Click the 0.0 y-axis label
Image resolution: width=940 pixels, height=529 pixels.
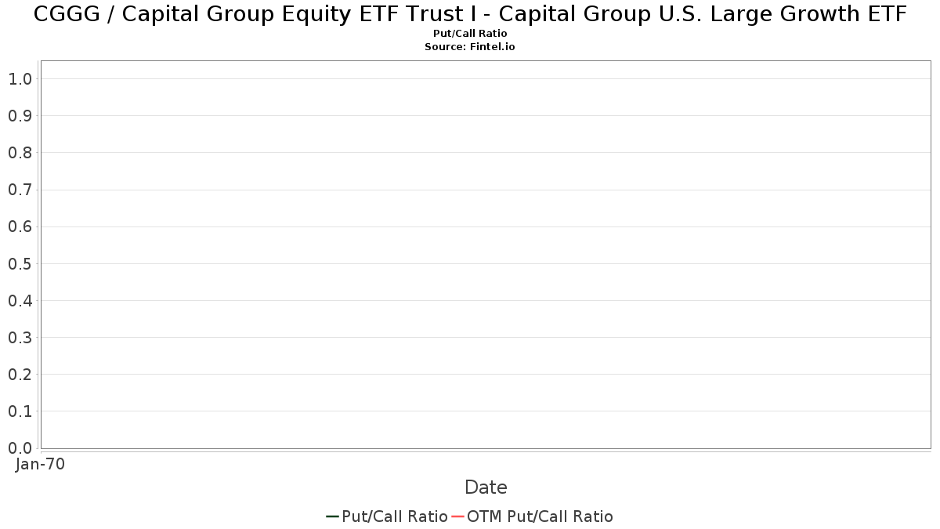[20, 447]
